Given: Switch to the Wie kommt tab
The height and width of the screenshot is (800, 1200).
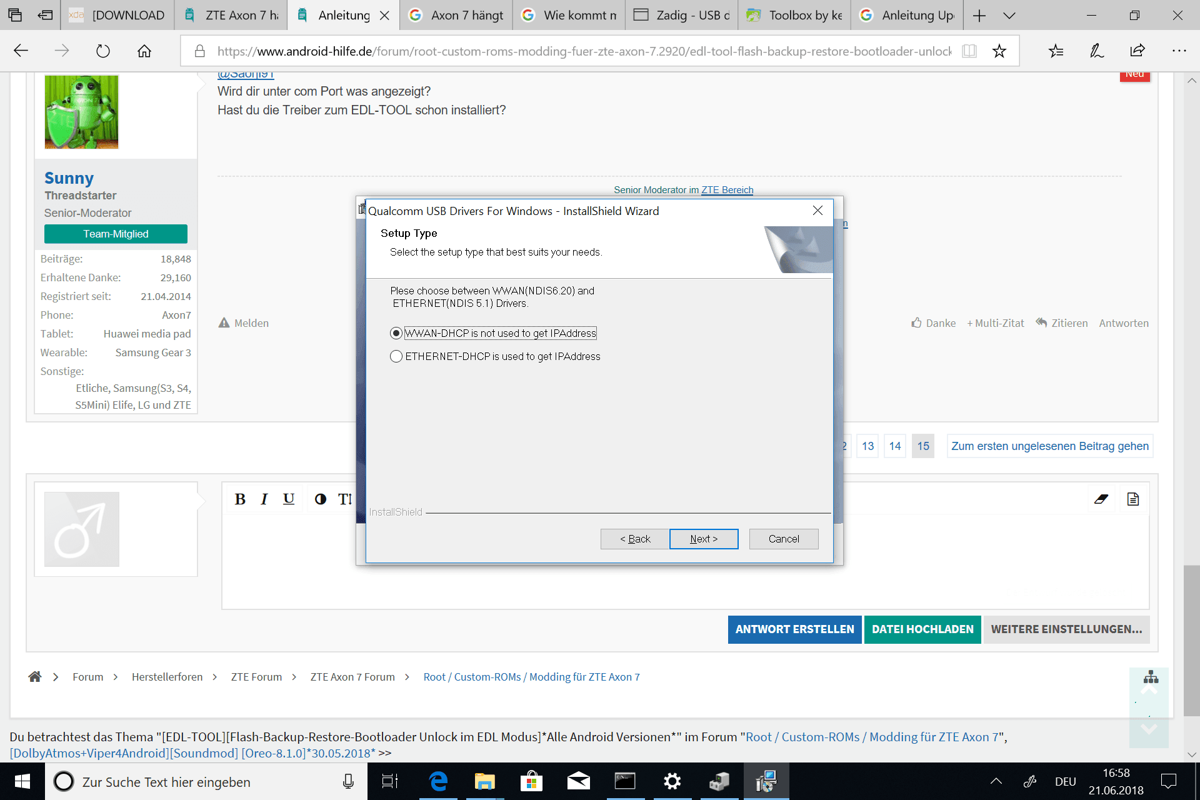Looking at the screenshot, I should (569, 15).
